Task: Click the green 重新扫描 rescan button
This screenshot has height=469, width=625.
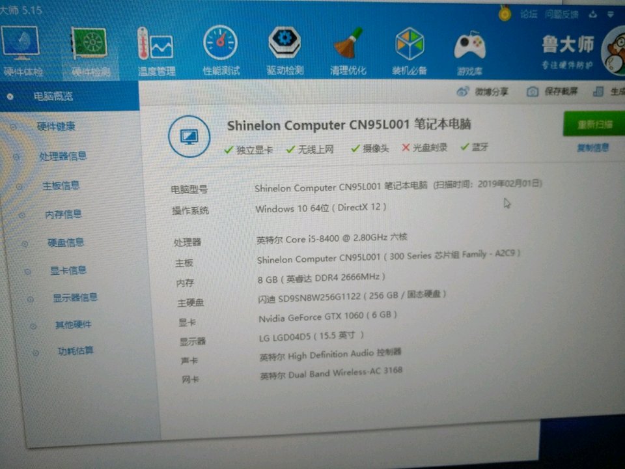Action: 594,124
